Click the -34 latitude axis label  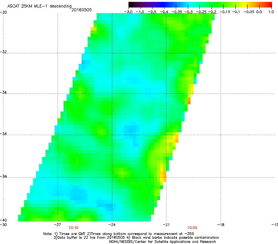click(3, 92)
